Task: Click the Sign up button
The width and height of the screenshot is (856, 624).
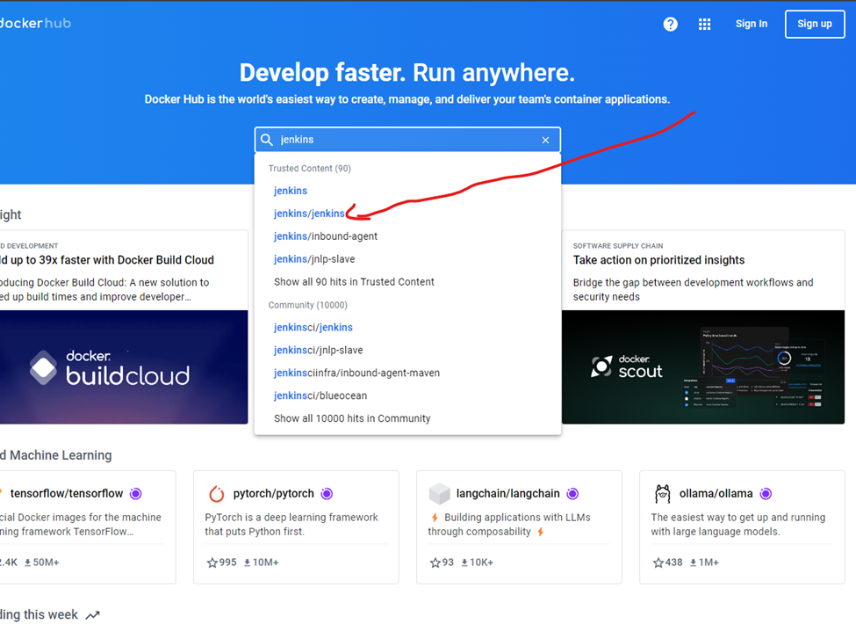Action: click(815, 24)
